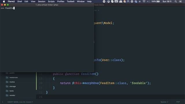Select the routes folder in editor sidebar
Image resolution: width=185 pixels, height=104 pixels.
pyautogui.click(x=12, y=82)
